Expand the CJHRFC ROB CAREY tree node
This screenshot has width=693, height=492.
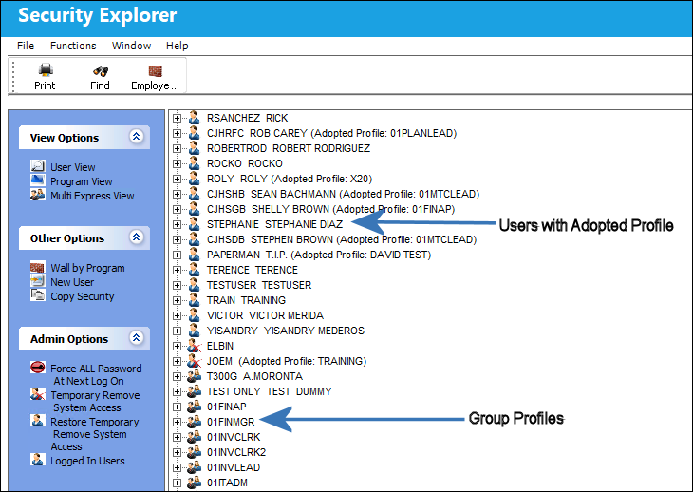177,133
